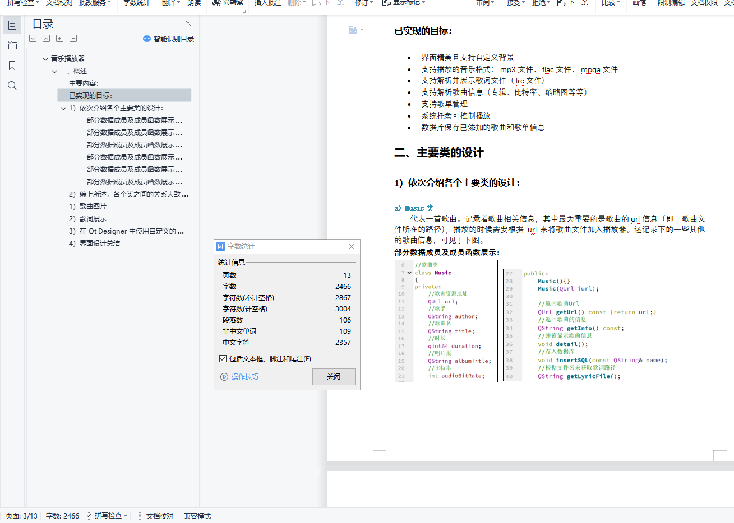Click the blue robot icon beside 智能识别目录
The height and width of the screenshot is (523, 734).
pyautogui.click(x=147, y=39)
